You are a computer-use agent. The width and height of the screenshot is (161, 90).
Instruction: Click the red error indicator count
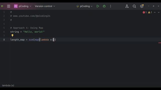(x=145, y=12)
